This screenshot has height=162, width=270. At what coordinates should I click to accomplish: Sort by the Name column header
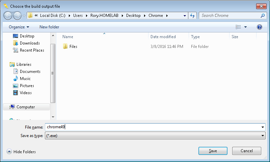68,37
